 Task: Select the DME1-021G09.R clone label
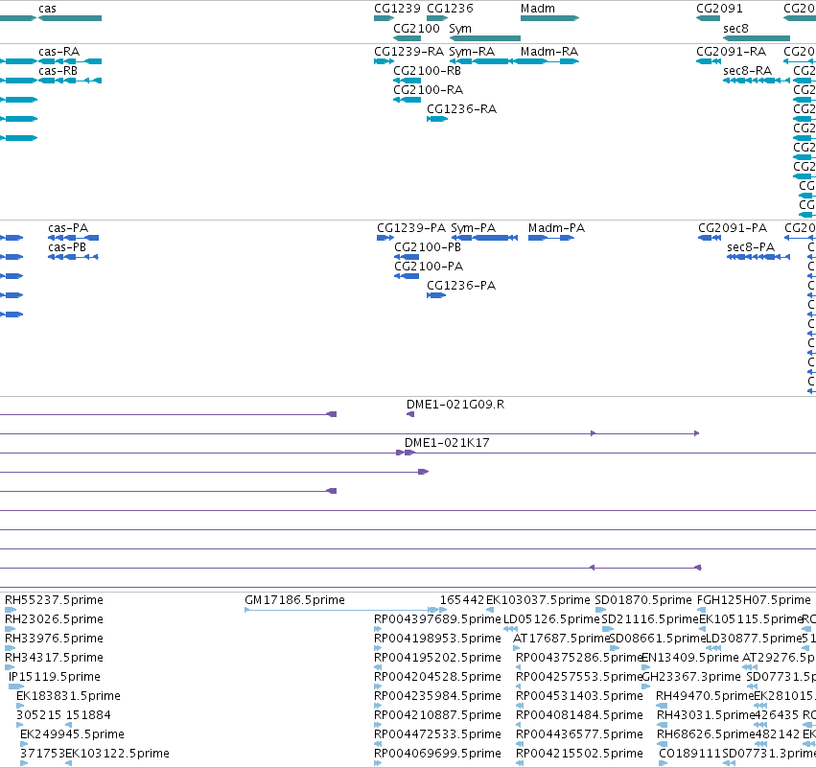tap(455, 405)
